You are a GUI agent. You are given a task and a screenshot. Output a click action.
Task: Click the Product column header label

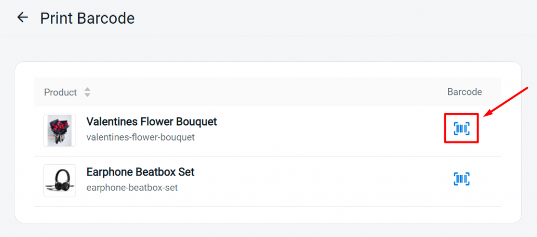(60, 92)
